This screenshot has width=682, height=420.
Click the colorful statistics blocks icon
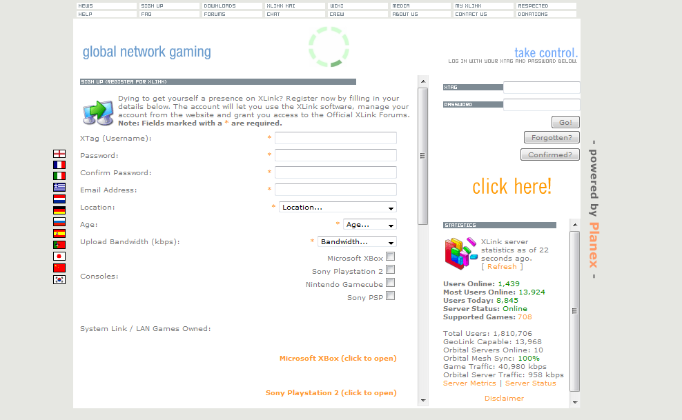461,254
